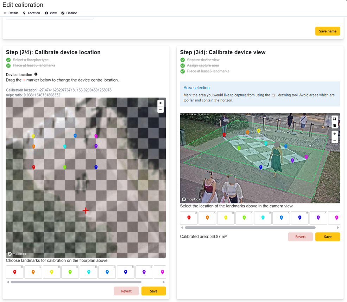This screenshot has height=302, width=347.
Task: Choose light blue landmark in floorplan list
Action: click(107, 272)
